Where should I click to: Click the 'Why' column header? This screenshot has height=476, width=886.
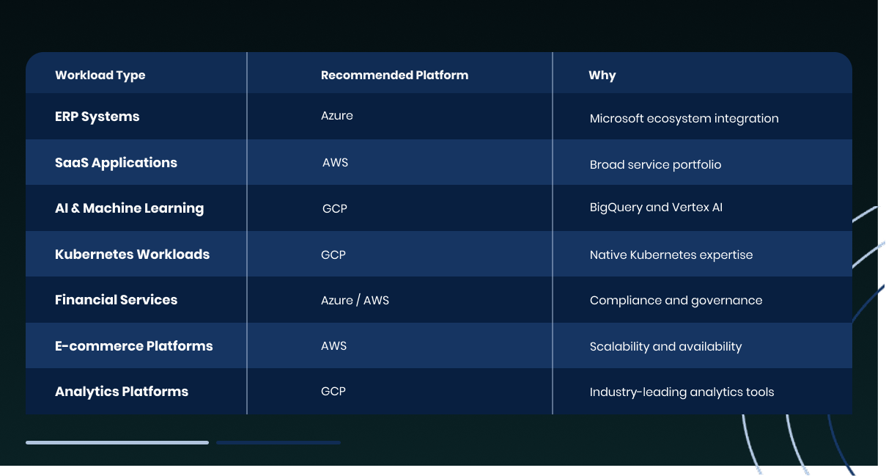[x=602, y=76]
